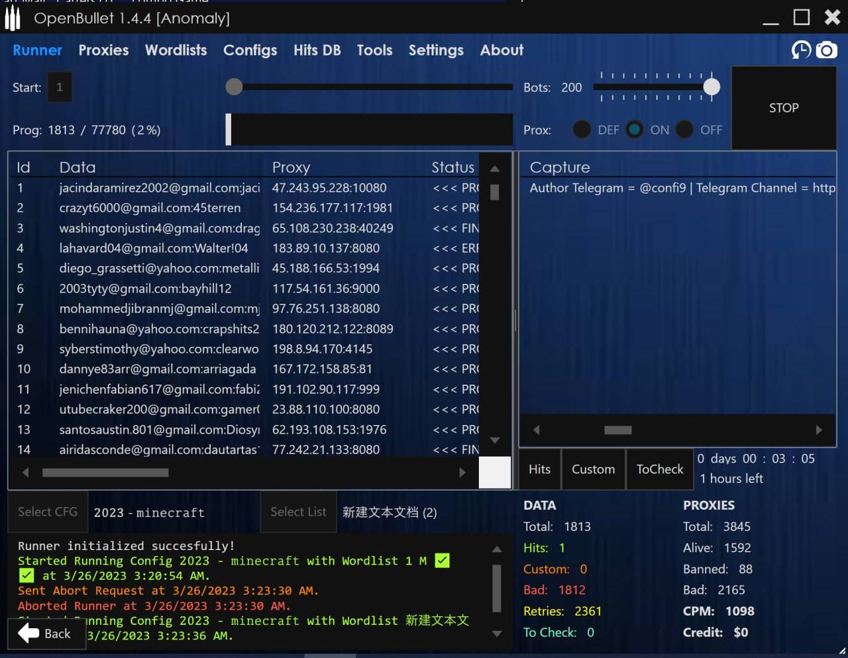Open the Proxies tab

[x=103, y=50]
